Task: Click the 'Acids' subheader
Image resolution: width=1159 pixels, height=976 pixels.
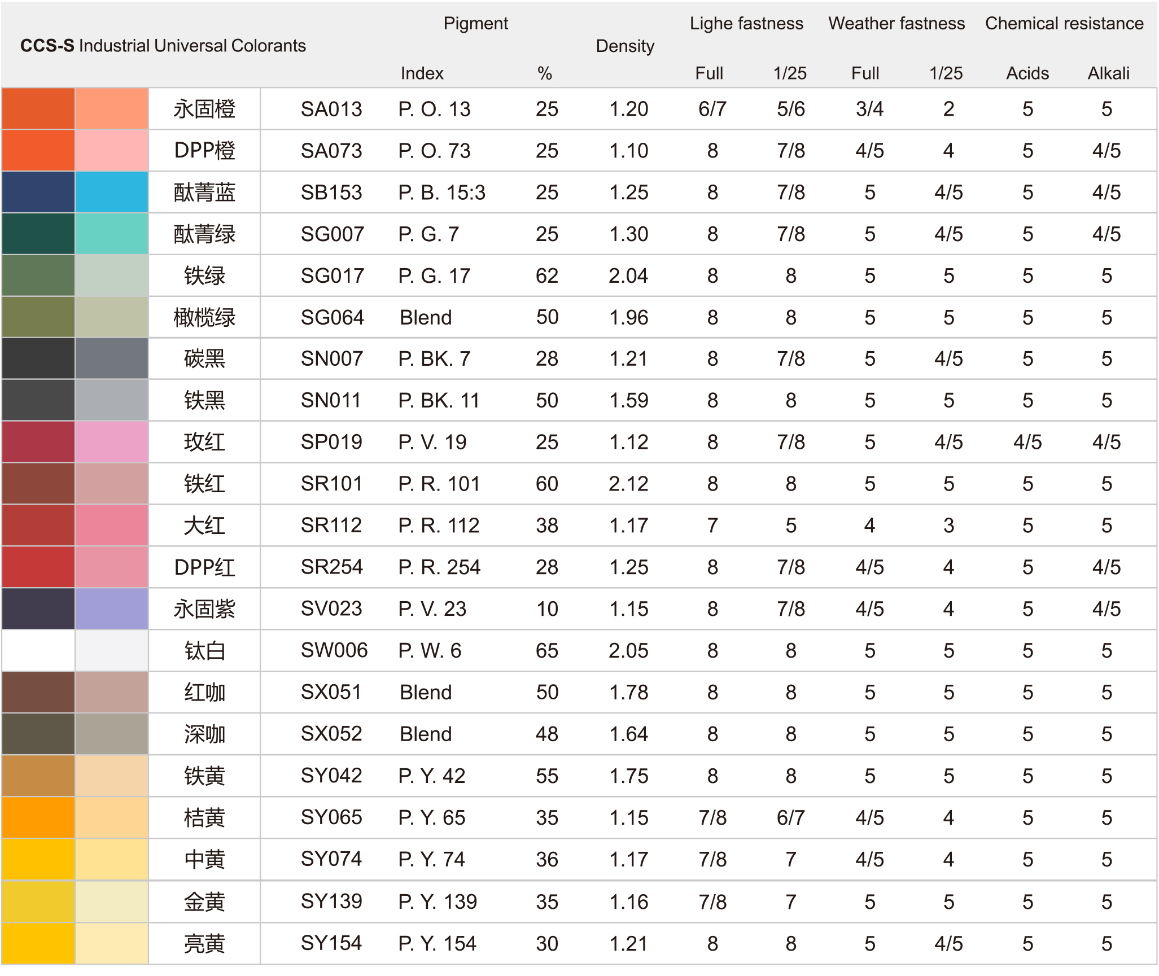Action: tap(1027, 73)
